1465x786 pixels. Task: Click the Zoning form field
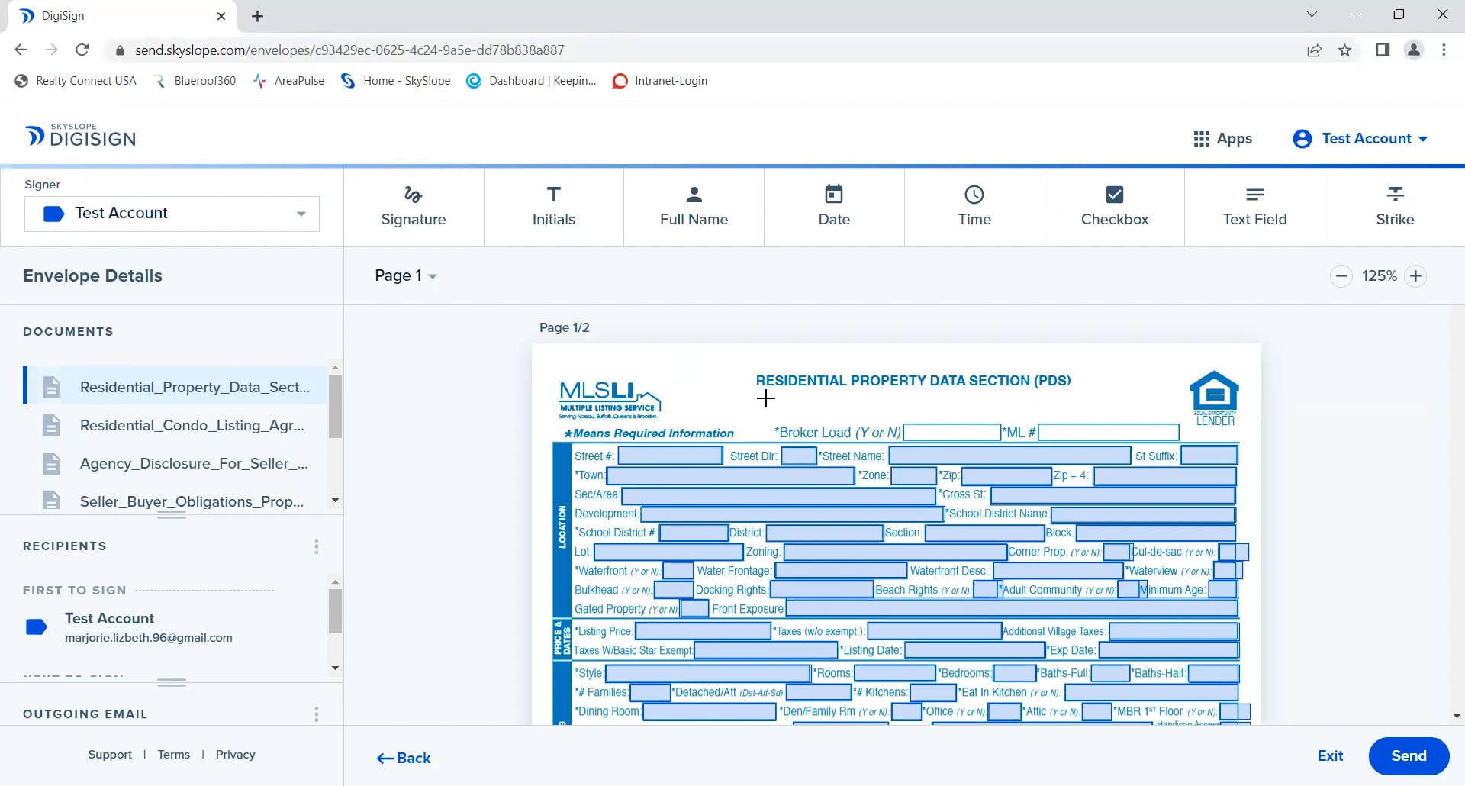(x=896, y=552)
